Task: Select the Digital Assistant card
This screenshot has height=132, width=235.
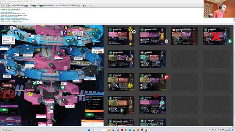Action: tap(184, 36)
